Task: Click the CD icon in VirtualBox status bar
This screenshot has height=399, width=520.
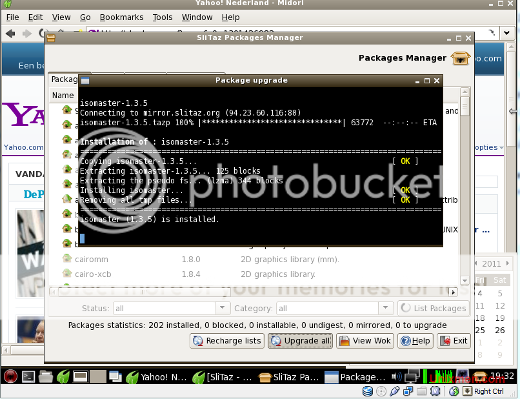Action: 381,391
